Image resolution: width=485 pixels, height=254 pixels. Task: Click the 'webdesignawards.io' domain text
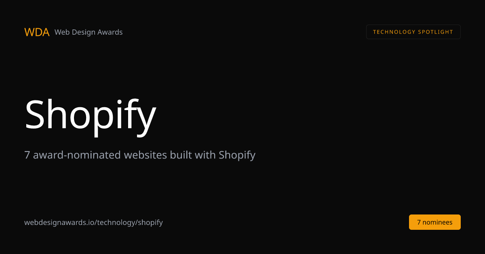(60, 223)
